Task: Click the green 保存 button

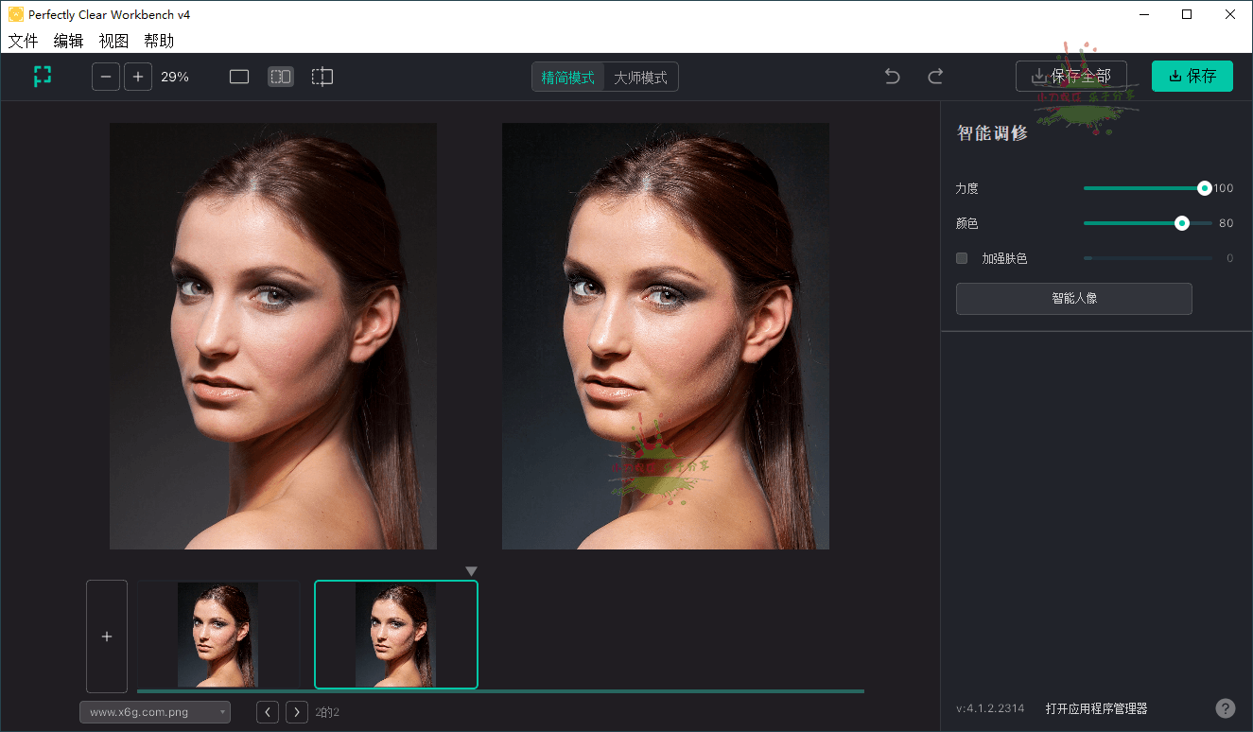Action: (x=1192, y=77)
